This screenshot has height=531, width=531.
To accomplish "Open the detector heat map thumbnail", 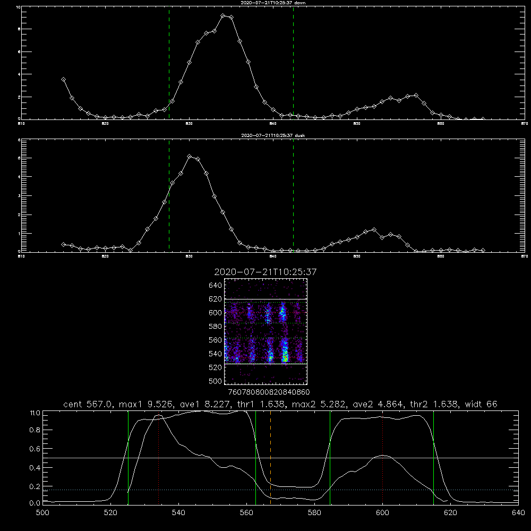I will pos(266,331).
